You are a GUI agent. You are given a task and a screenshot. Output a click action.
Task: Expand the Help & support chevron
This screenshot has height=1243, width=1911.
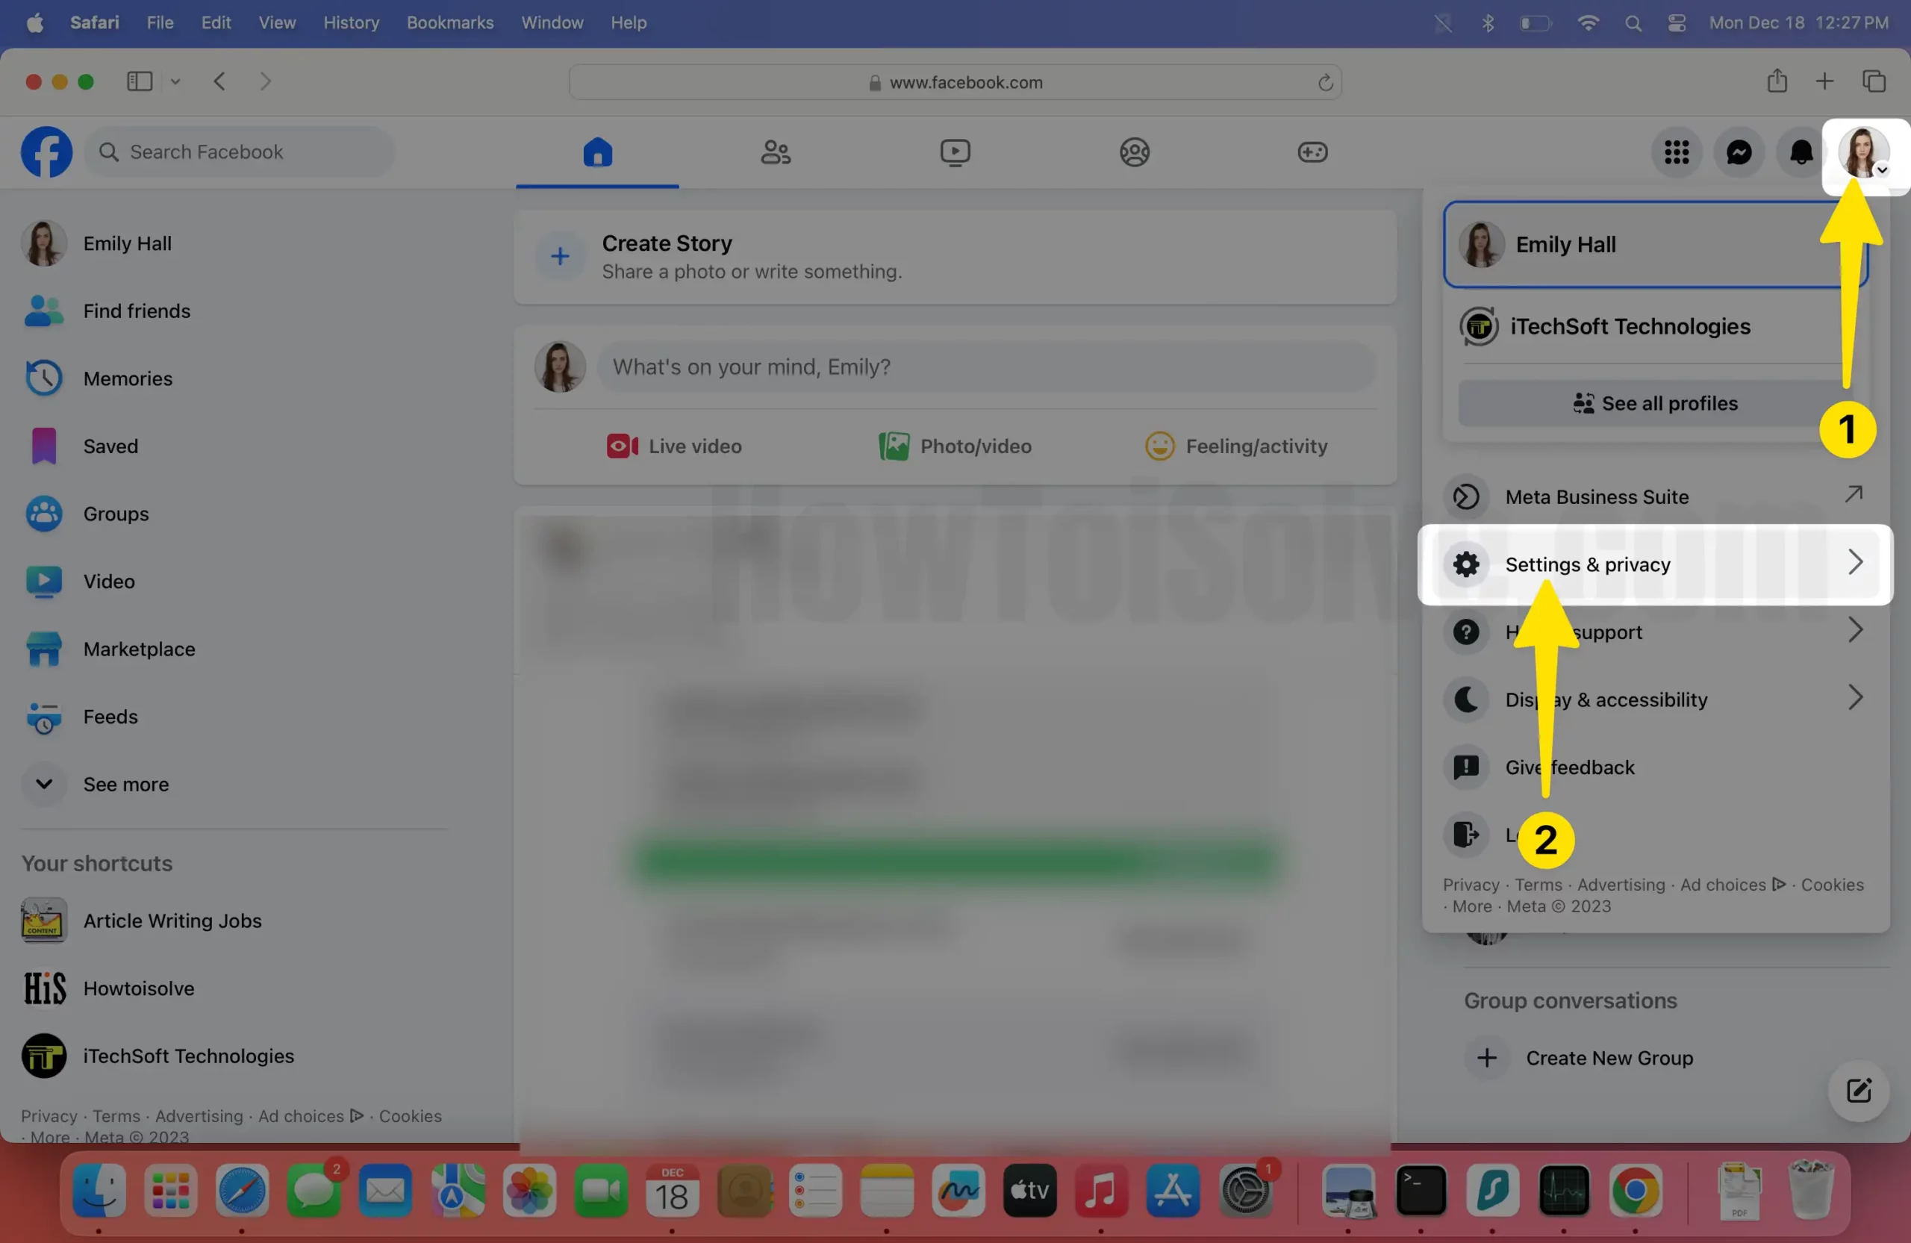1855,629
